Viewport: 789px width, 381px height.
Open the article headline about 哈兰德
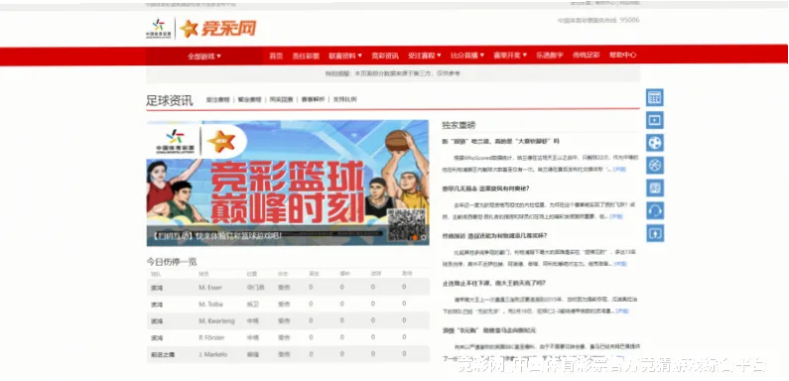click(500, 142)
